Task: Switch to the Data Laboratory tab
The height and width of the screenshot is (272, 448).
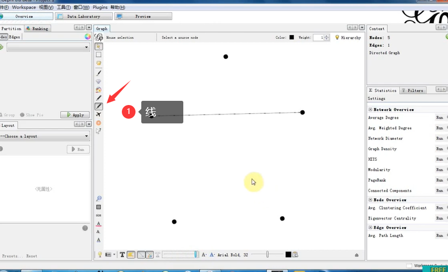Action: pyautogui.click(x=84, y=16)
